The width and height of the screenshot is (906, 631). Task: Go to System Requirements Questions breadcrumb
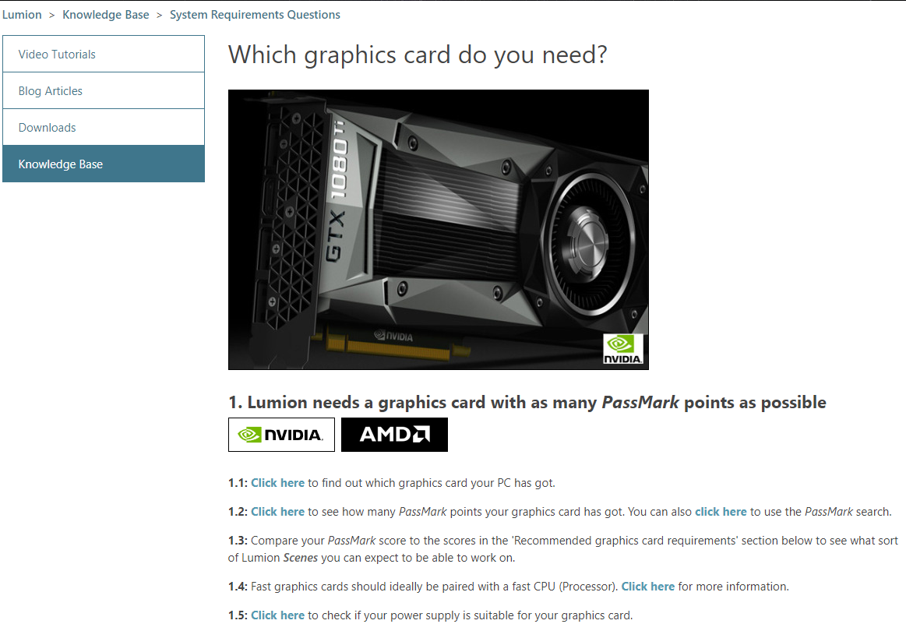click(255, 15)
